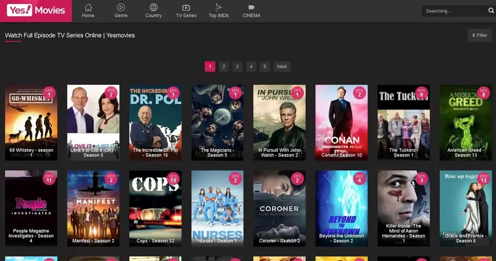Viewport: 496px width, 261px height.
Task: Expand the Filter options
Action: pyautogui.click(x=479, y=36)
